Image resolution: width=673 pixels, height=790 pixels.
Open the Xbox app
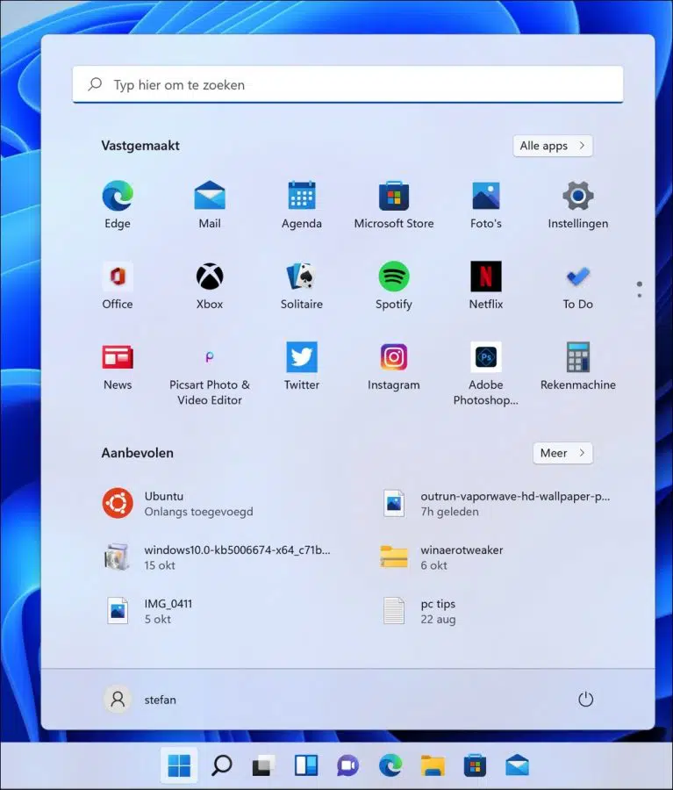[210, 285]
